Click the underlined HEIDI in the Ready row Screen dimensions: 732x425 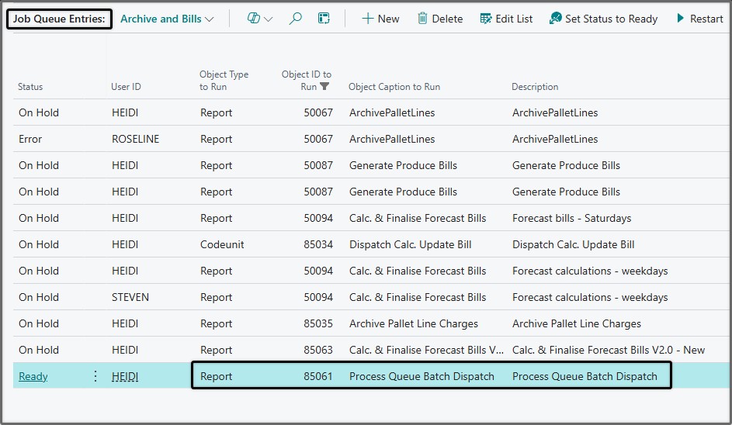click(x=125, y=376)
